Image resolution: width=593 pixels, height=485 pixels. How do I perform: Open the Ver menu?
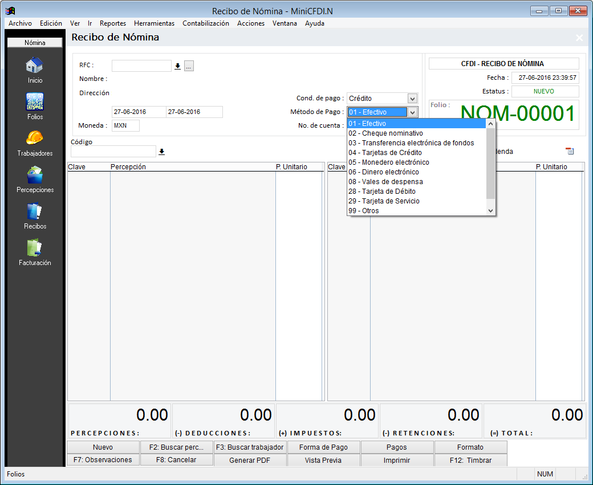point(75,23)
